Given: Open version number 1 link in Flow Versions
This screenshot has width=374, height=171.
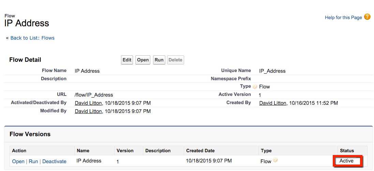Looking at the screenshot, I should tap(118, 161).
